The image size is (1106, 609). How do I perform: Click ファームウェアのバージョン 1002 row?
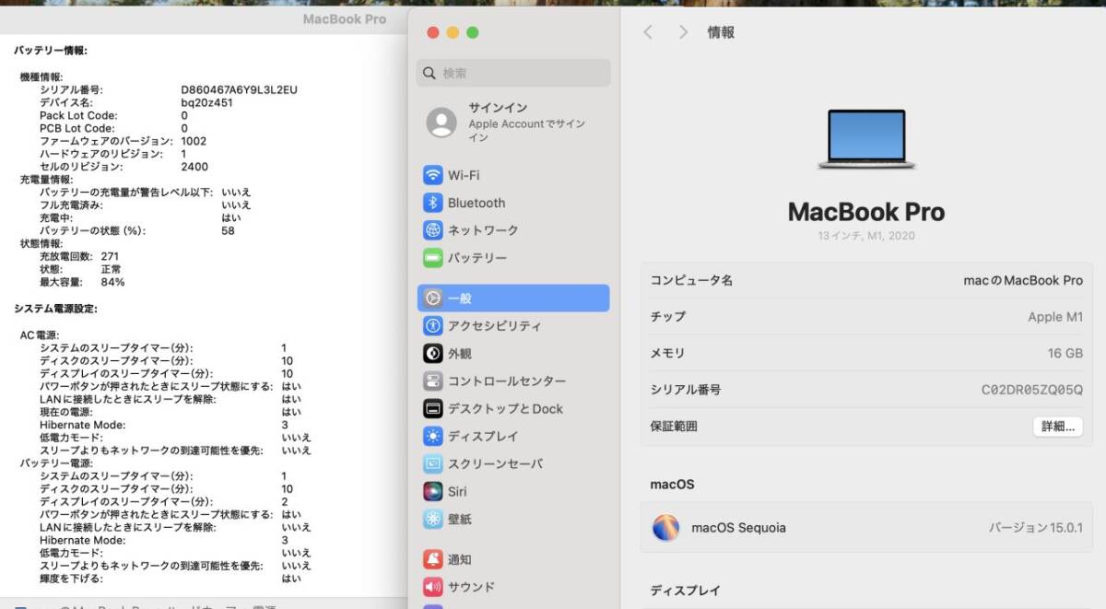pyautogui.click(x=124, y=141)
